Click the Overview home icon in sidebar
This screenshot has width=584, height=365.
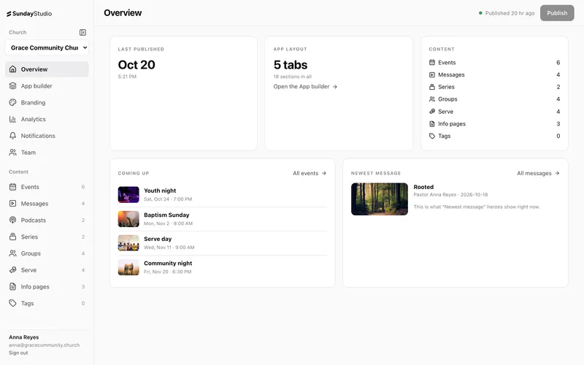(12, 69)
